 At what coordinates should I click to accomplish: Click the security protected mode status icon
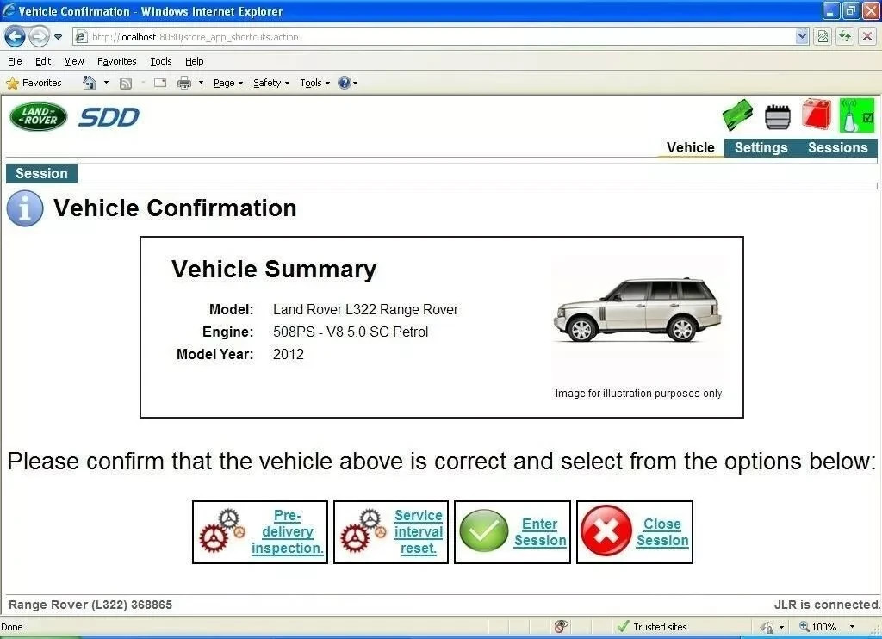coord(767,627)
